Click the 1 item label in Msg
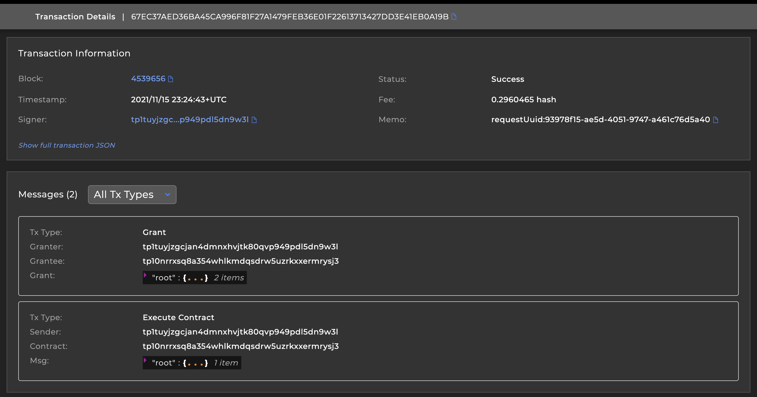Screen dimensions: 757x397 [226, 363]
